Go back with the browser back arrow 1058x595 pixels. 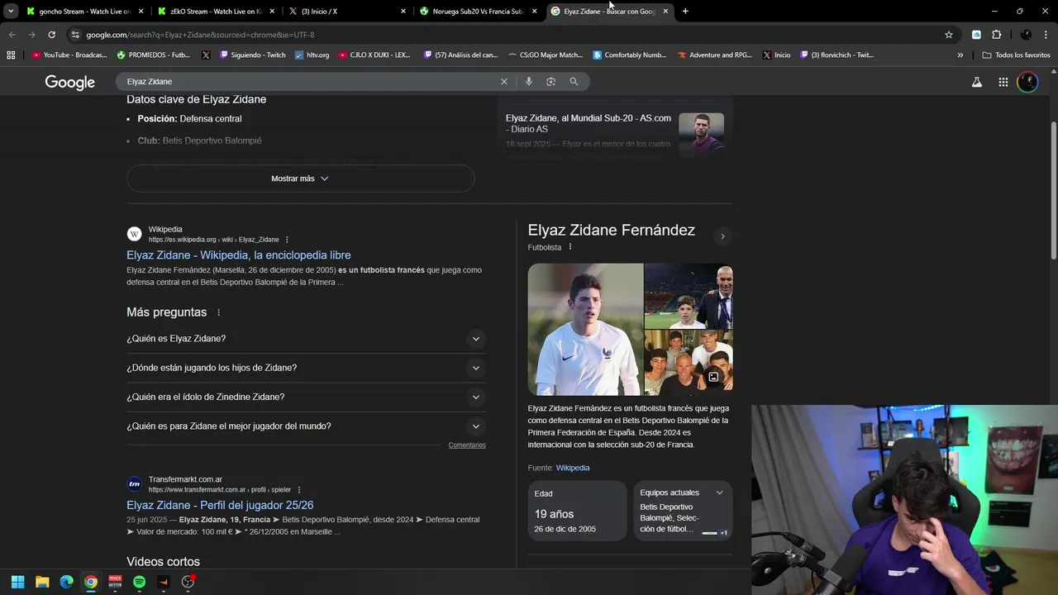coord(12,35)
